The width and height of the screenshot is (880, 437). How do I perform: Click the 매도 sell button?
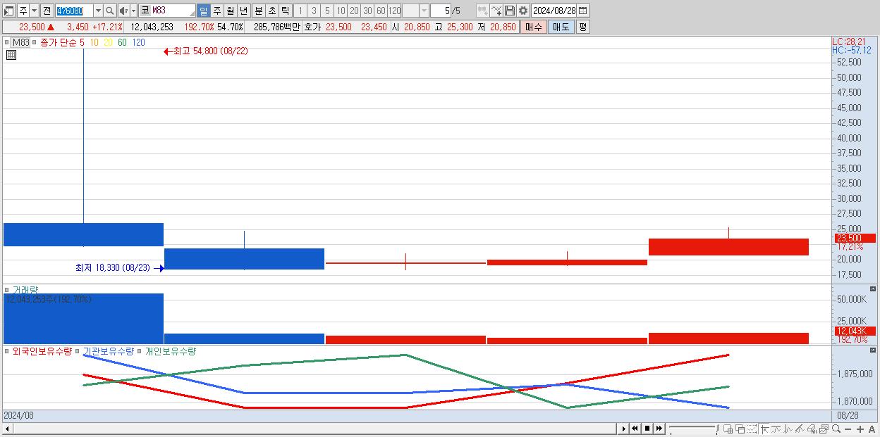pos(561,27)
